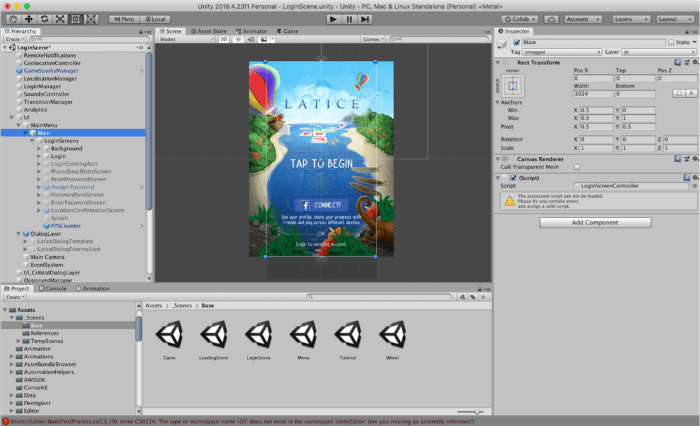This screenshot has height=426, width=700.
Task: Open the Shaded draw mode dropdown
Action: (187, 39)
